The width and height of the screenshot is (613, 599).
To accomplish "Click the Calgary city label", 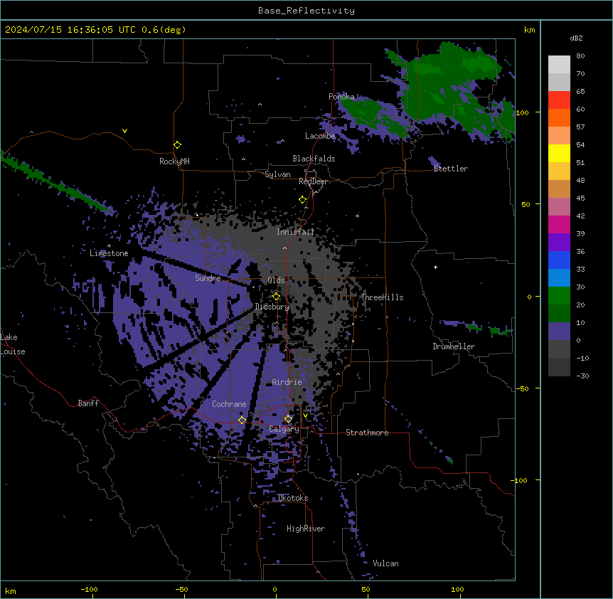I will [x=284, y=429].
